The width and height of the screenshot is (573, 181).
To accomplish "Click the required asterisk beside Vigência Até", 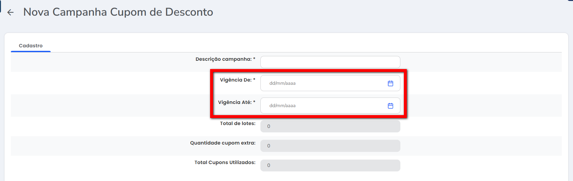I will click(254, 102).
